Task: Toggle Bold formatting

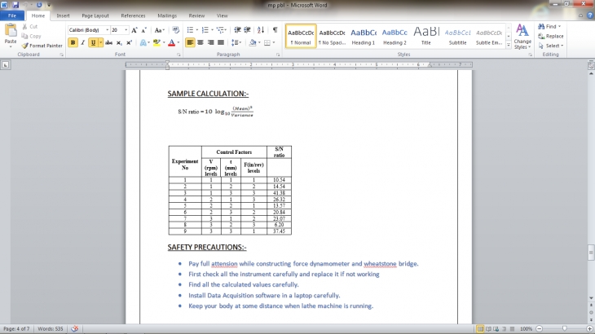Action: [73, 42]
